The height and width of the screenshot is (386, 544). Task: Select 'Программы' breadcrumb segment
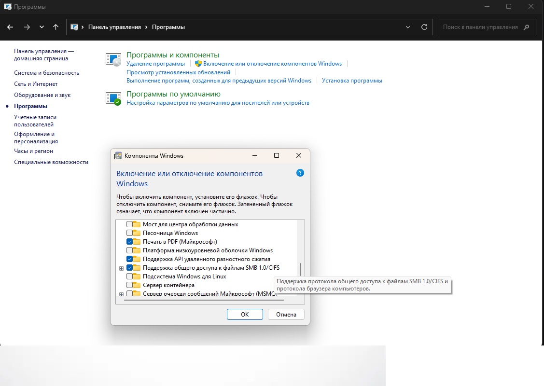coord(168,27)
